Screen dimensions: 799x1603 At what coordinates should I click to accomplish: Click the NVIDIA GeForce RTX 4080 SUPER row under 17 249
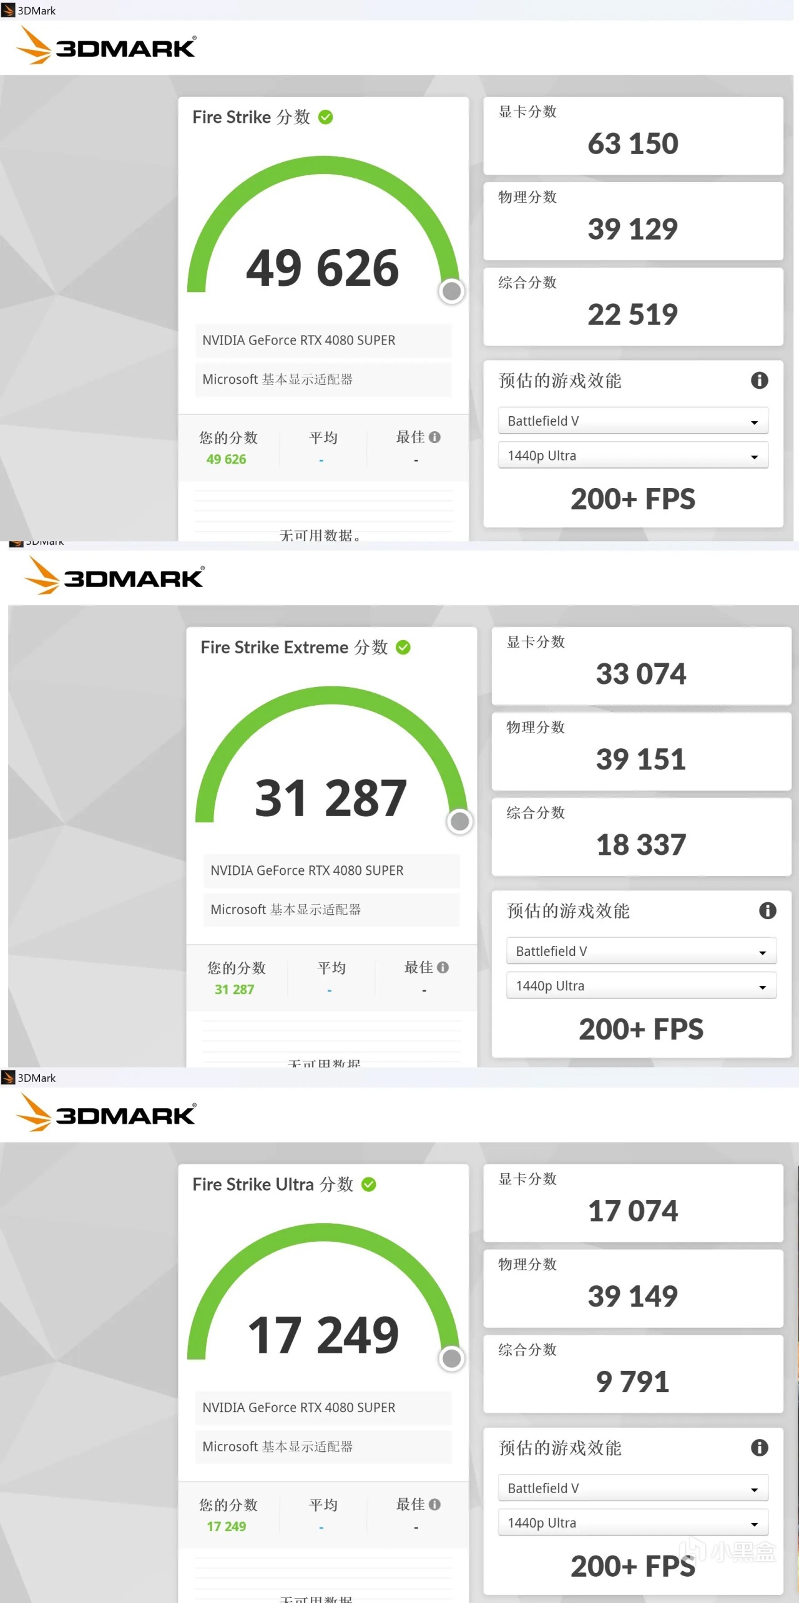(x=323, y=1408)
